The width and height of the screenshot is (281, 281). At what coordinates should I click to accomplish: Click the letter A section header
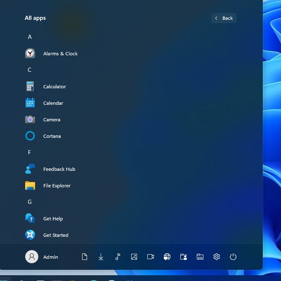30,37
